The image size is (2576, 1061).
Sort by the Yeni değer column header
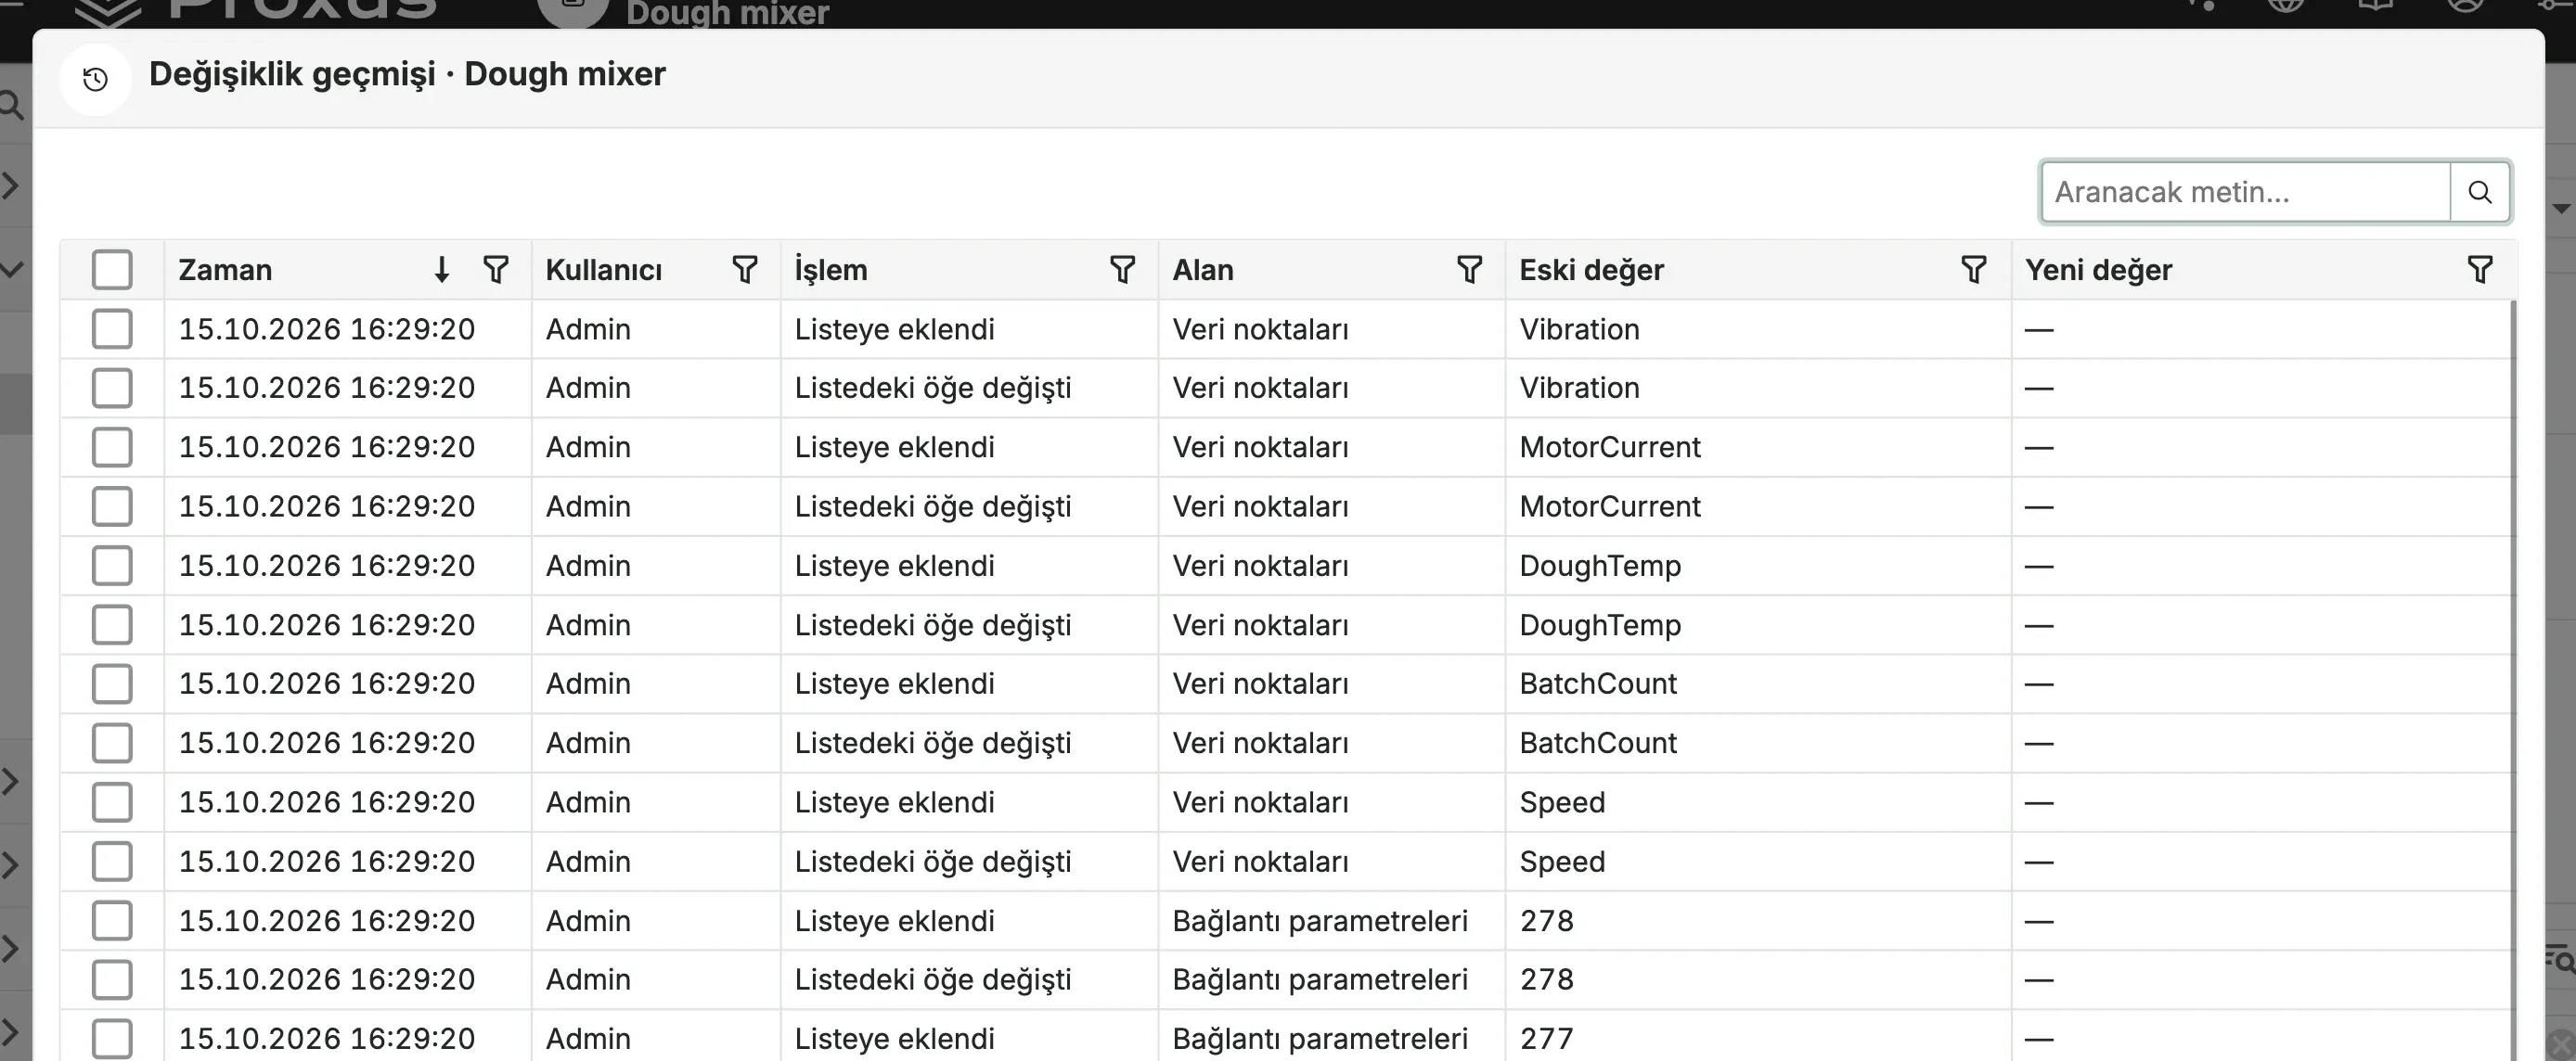click(x=2098, y=270)
